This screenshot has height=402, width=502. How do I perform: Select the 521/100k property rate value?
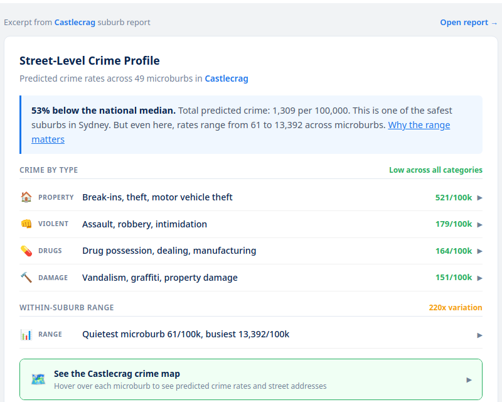tap(453, 197)
